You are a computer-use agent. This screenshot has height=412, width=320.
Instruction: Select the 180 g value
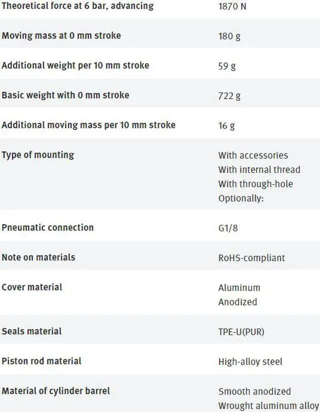(x=229, y=36)
